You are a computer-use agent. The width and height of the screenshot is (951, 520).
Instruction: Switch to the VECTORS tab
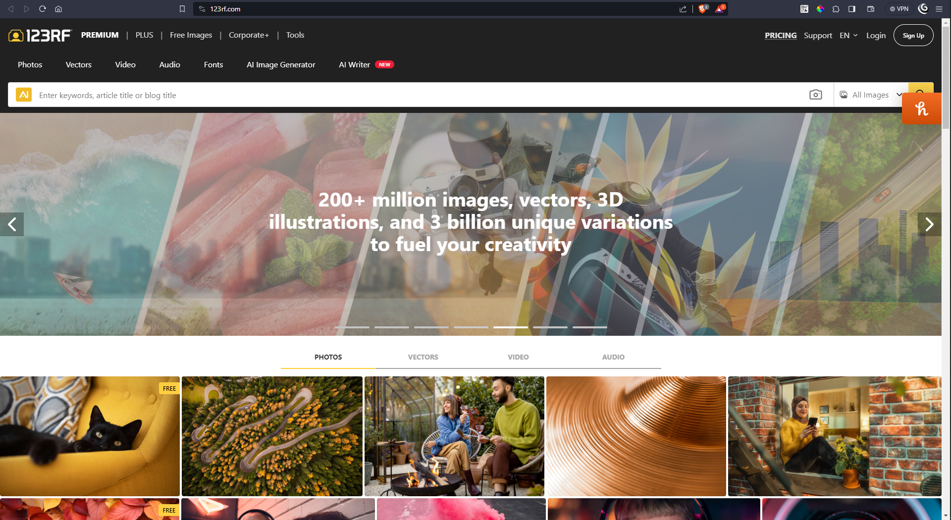[423, 357]
